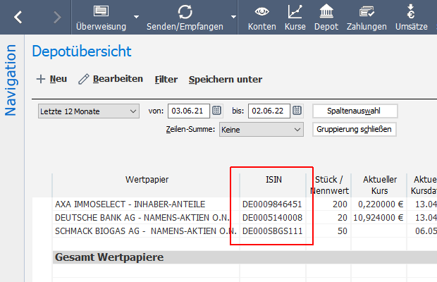Click the Neu button

point(52,79)
